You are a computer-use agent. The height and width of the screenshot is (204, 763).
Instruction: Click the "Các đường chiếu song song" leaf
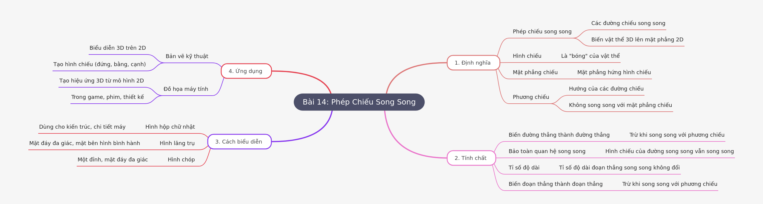point(628,23)
